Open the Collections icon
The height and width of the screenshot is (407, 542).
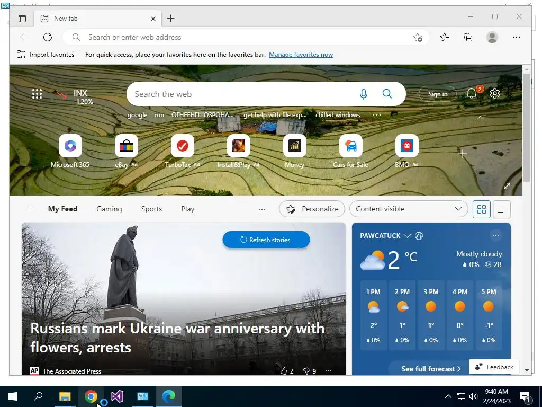tap(468, 37)
